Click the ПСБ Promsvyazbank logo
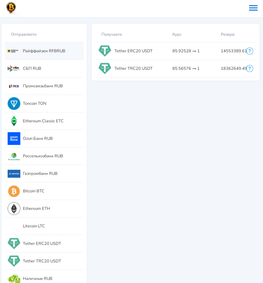 tap(14, 86)
